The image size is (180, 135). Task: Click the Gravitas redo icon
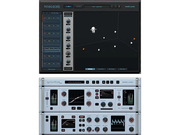[x=97, y=82]
